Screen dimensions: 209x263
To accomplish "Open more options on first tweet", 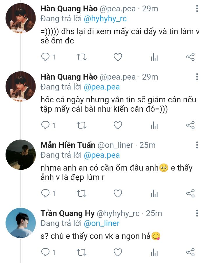I will [x=197, y=9].
